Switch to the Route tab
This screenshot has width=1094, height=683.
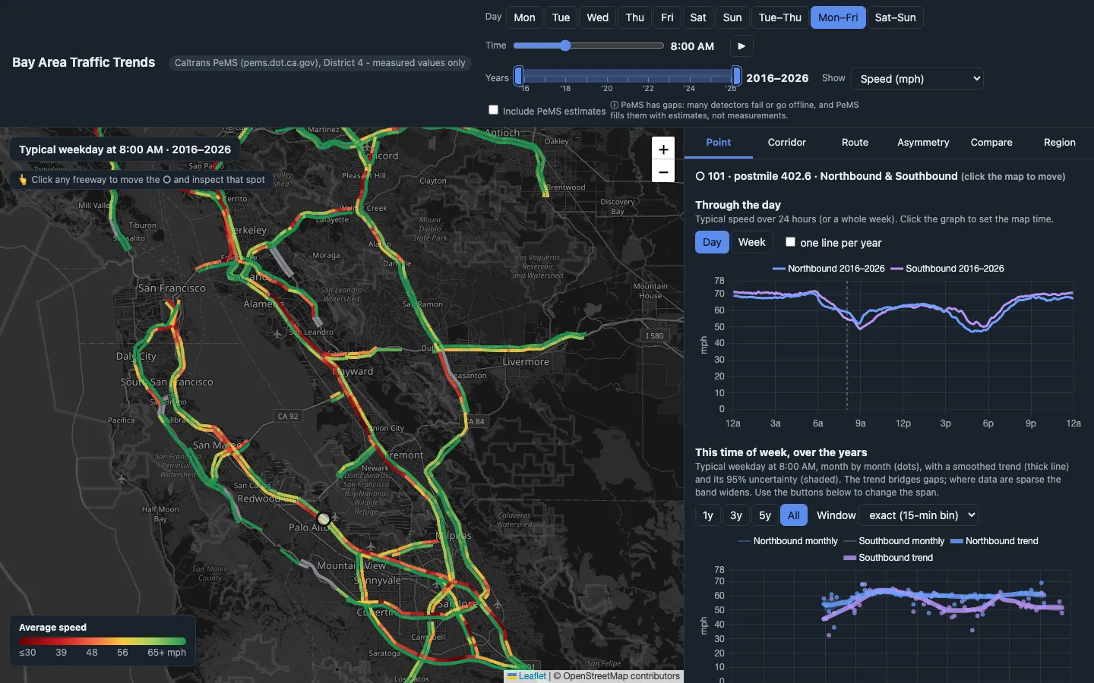(855, 143)
